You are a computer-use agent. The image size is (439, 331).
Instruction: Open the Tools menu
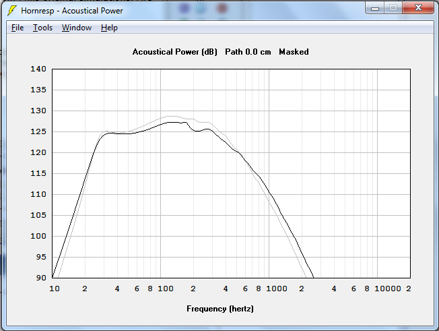(42, 28)
